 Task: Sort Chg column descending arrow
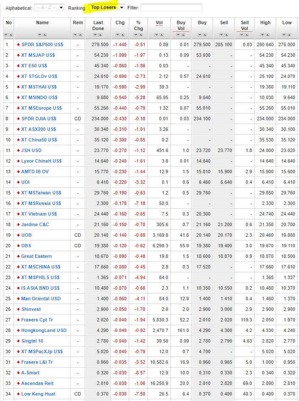pyautogui.click(x=117, y=35)
